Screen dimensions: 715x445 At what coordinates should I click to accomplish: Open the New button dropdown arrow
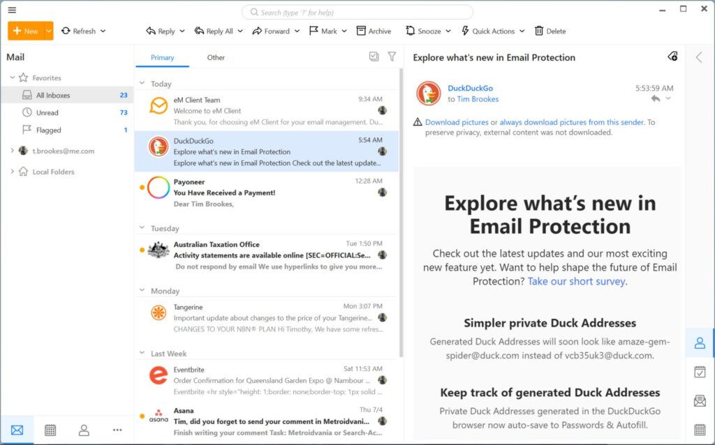click(x=48, y=31)
